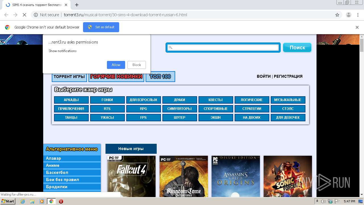Launch Internet Explorer from taskbar
The width and height of the screenshot is (364, 205).
[22, 201]
